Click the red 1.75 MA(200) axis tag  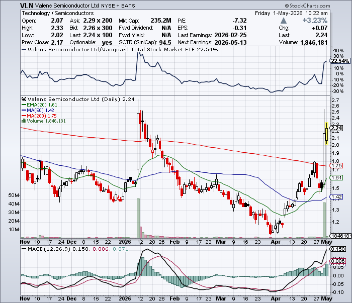tap(336, 166)
